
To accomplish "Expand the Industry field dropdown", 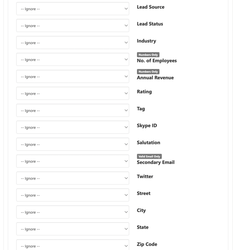I will [72, 43].
